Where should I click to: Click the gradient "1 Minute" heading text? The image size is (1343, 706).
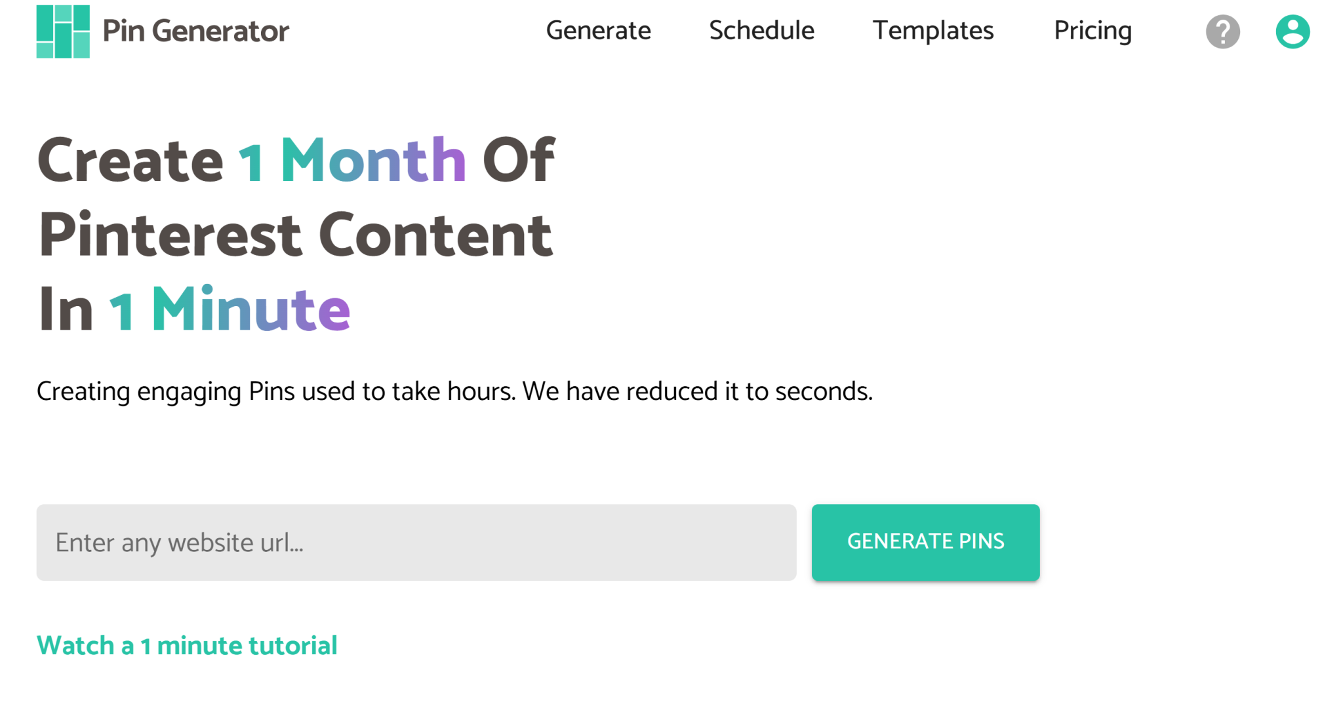230,309
